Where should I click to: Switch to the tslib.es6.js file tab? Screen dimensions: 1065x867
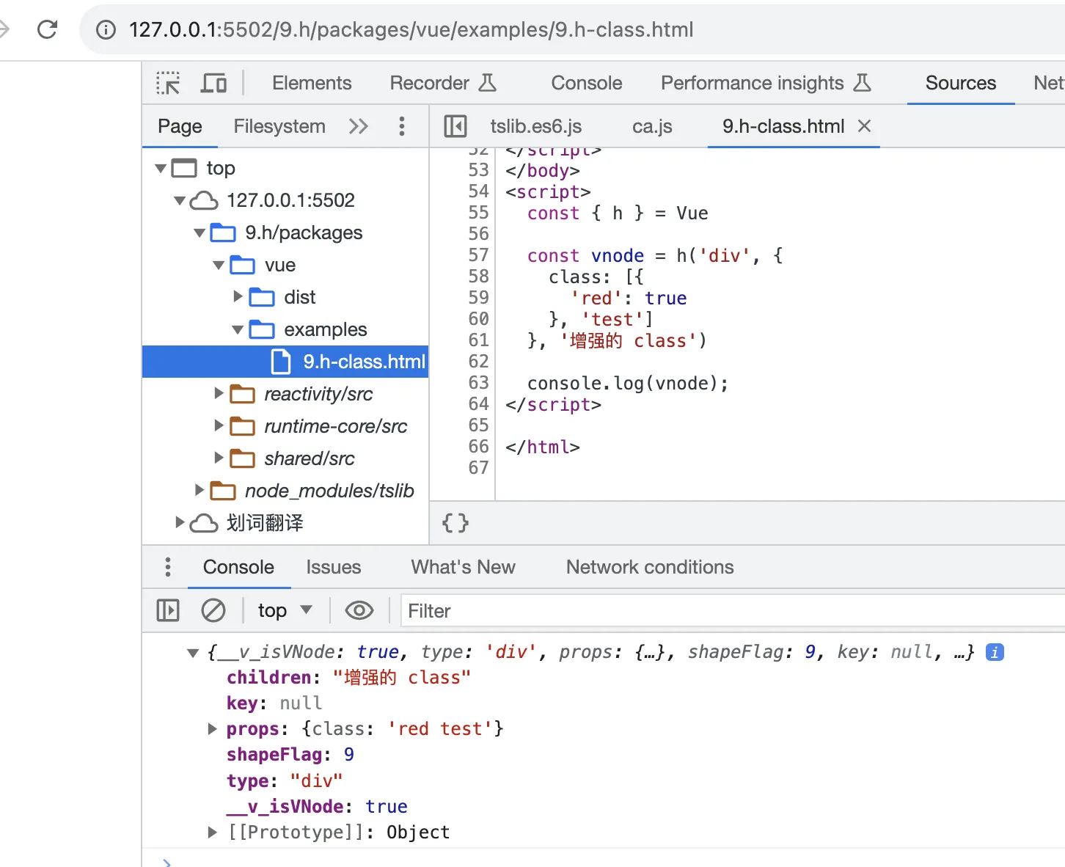tap(536, 126)
